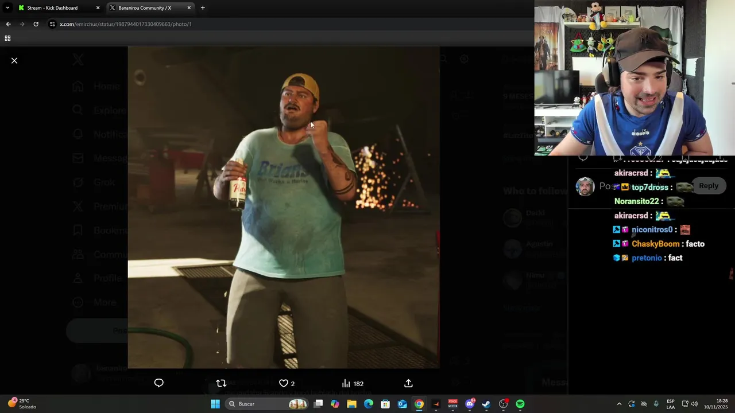Go back with the browser back arrow
This screenshot has height=413, width=735.
pos(8,24)
